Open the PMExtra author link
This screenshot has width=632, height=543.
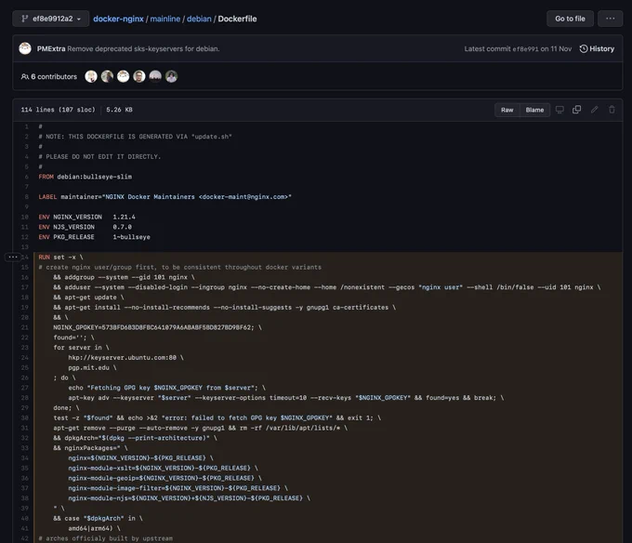(x=51, y=48)
